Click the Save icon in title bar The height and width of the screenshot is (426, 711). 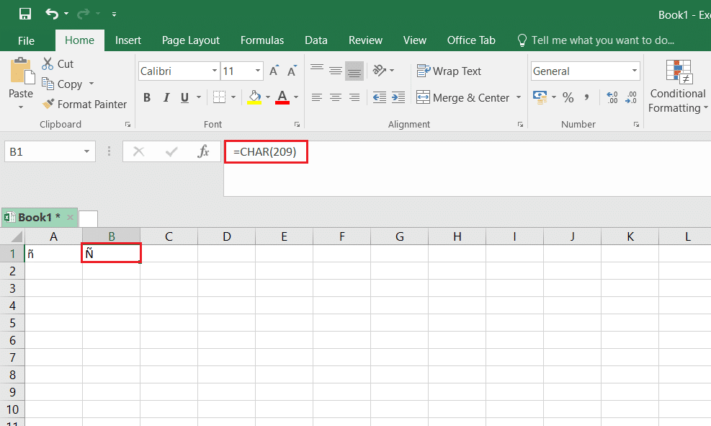[x=24, y=14]
